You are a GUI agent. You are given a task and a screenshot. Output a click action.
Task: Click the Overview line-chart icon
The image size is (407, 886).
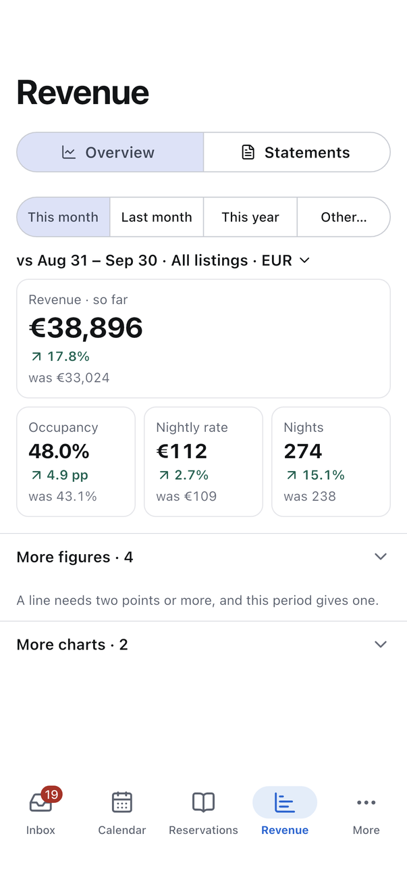click(x=69, y=153)
